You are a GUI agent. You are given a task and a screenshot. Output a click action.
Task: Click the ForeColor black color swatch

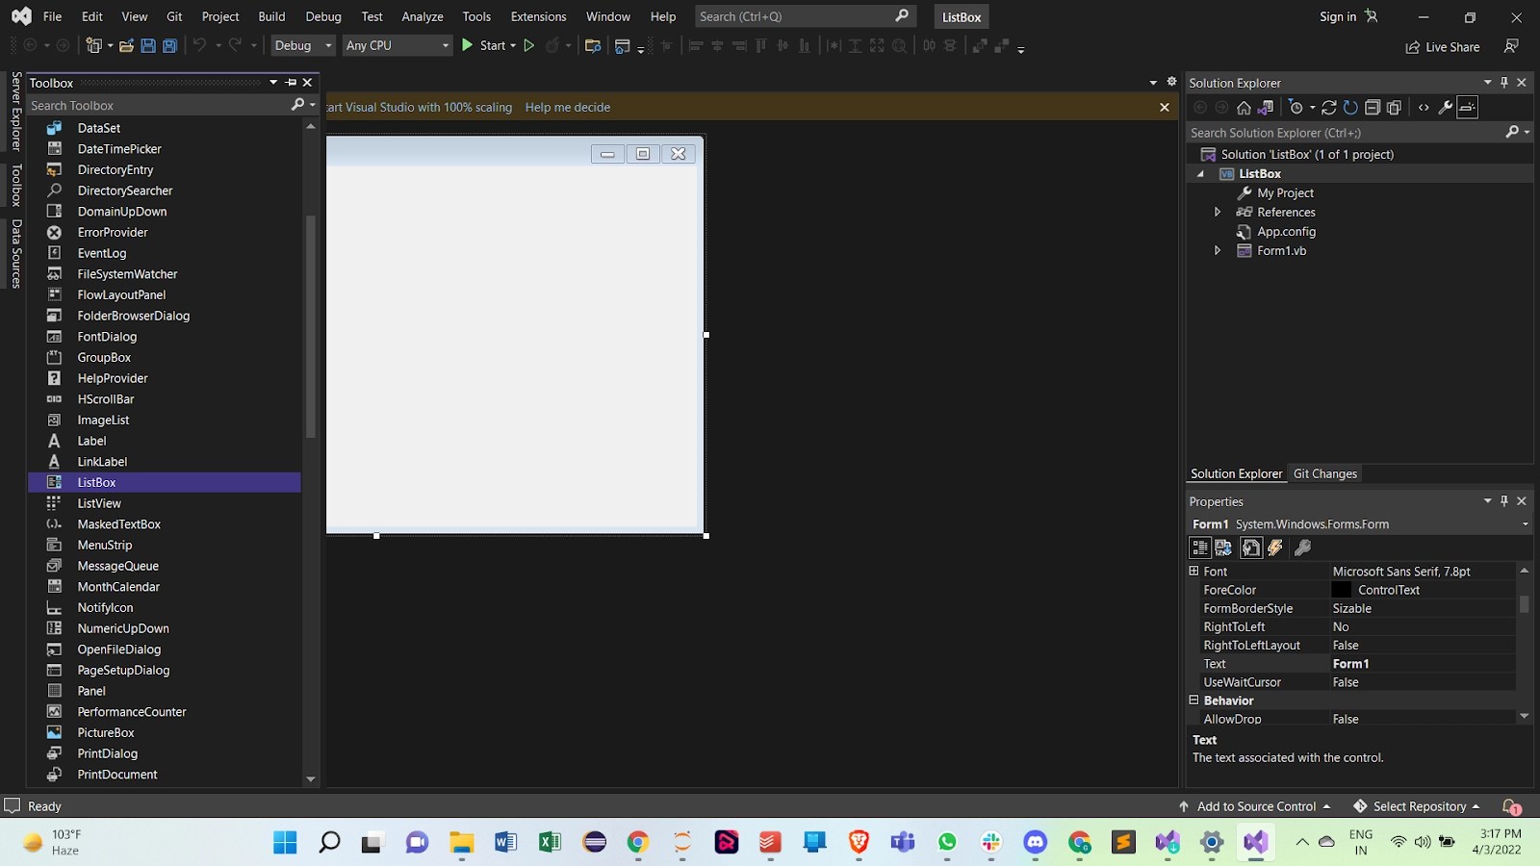[1342, 590]
